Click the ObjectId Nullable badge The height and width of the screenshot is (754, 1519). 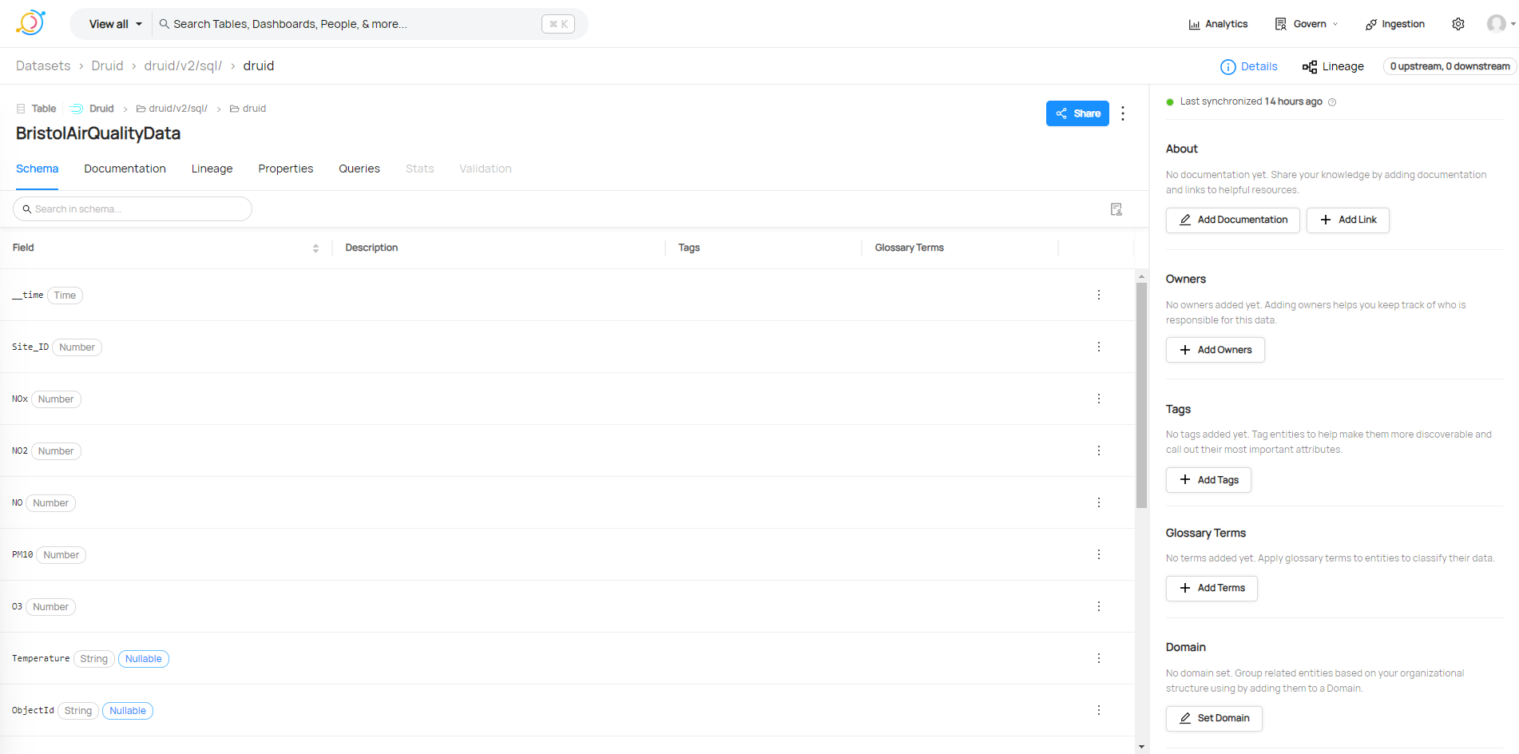[128, 711]
